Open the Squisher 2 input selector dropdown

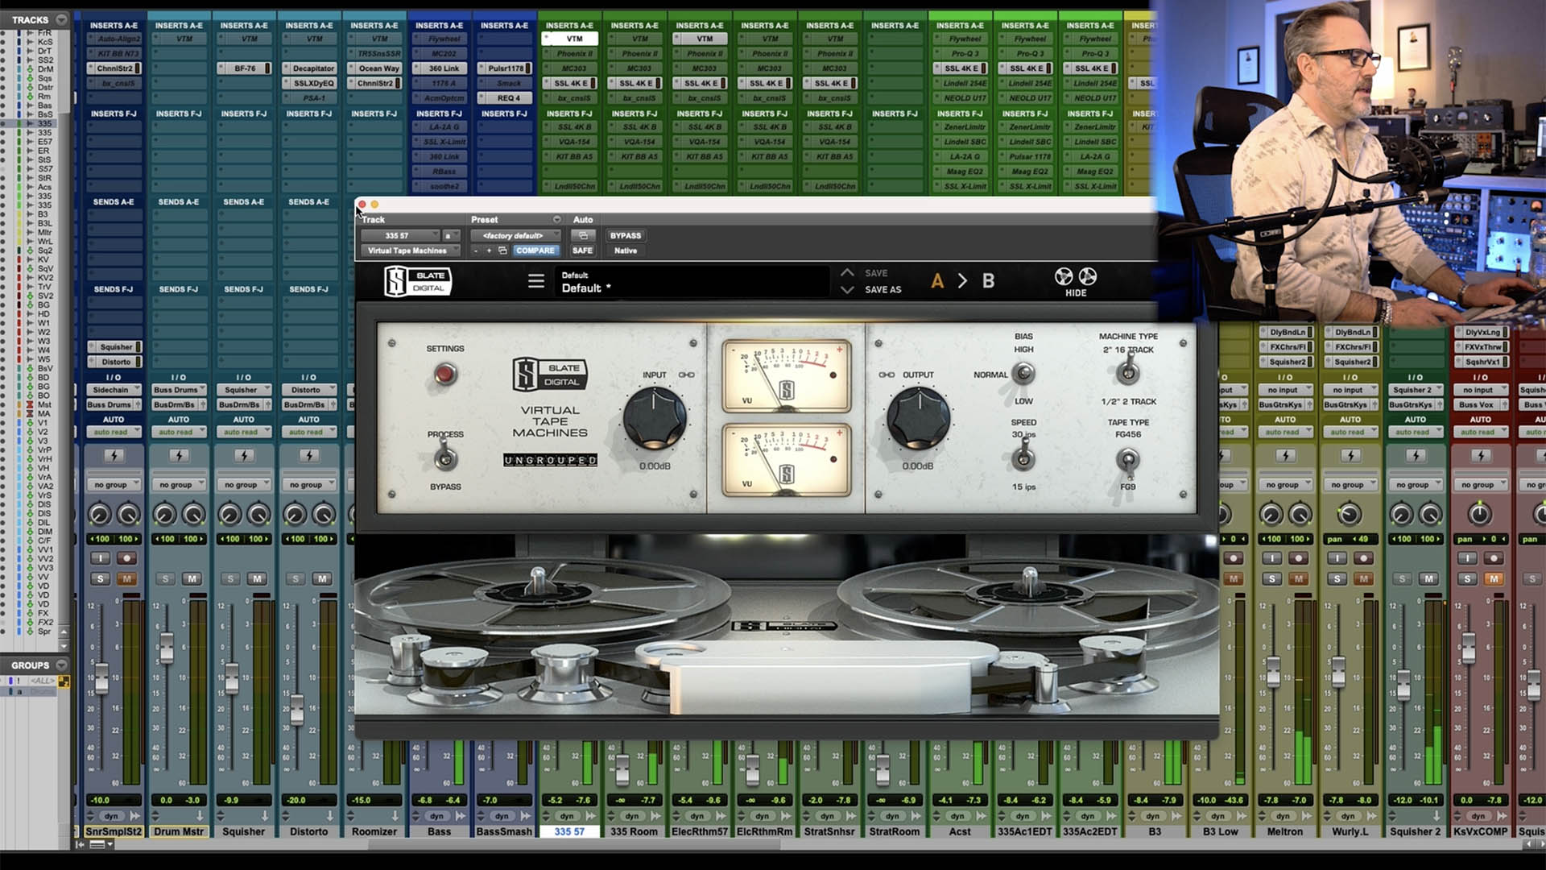1416,390
